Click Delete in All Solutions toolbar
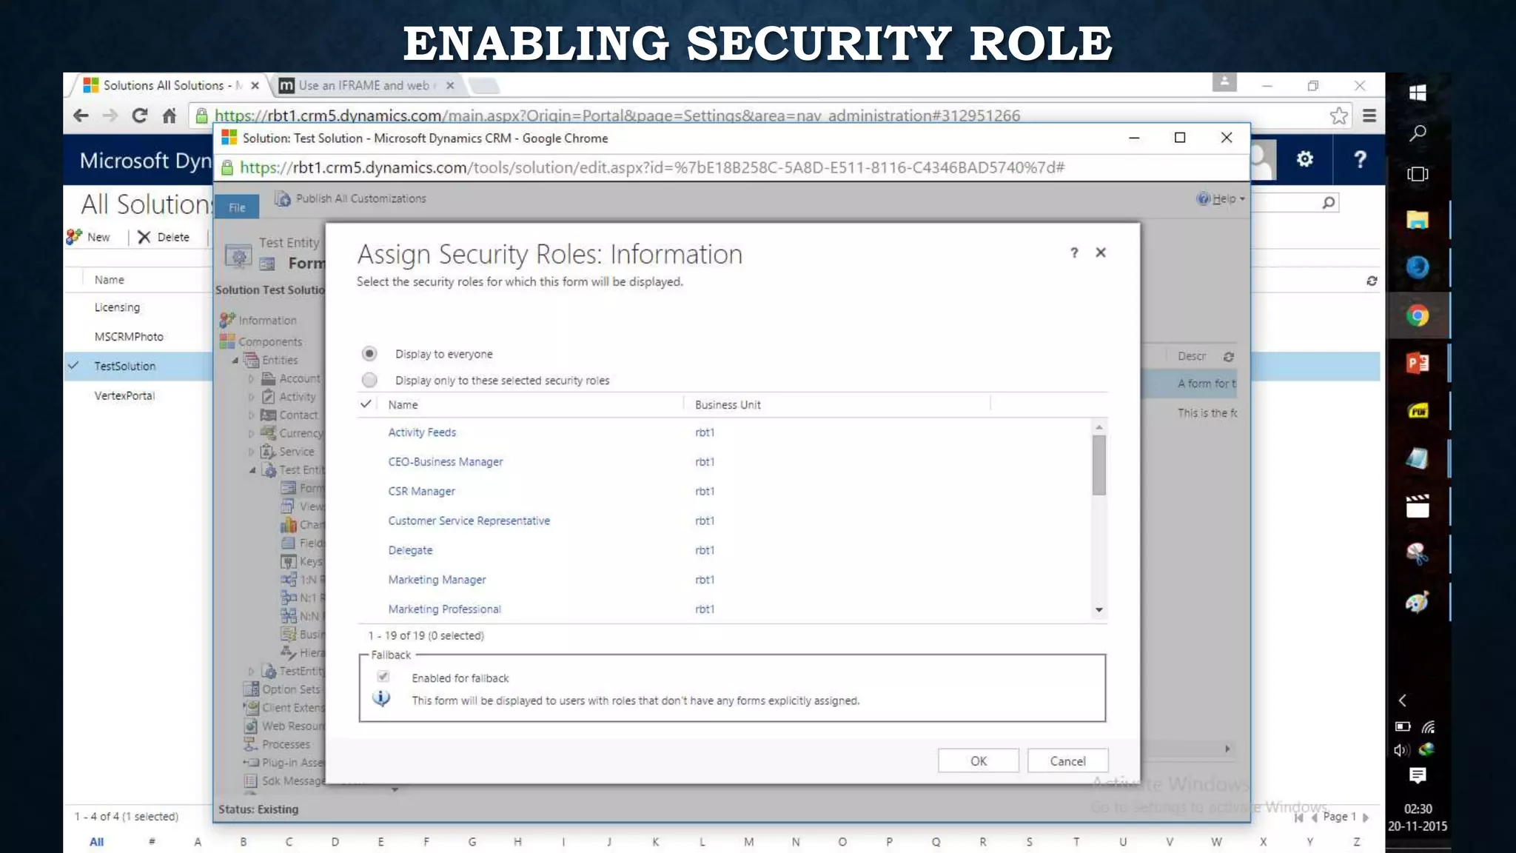The height and width of the screenshot is (853, 1516). pos(164,237)
